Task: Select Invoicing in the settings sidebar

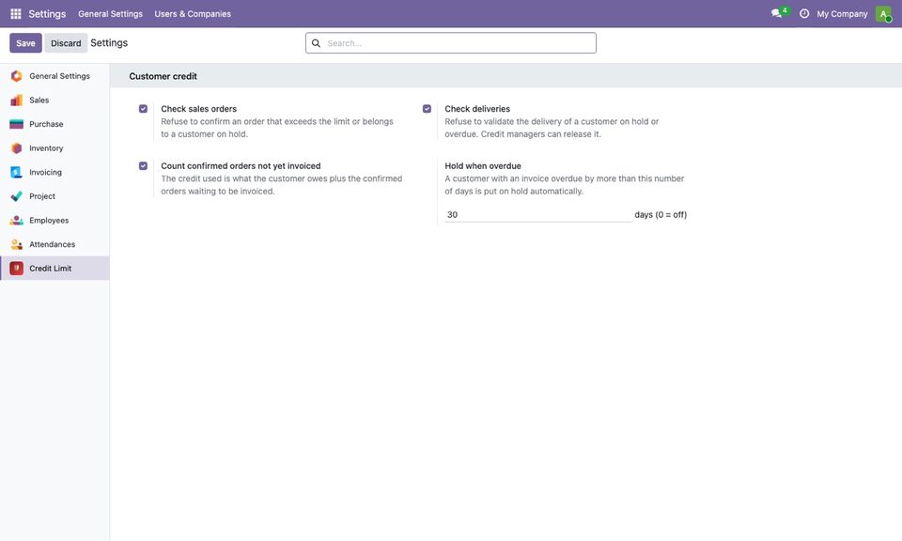Action: (54, 173)
